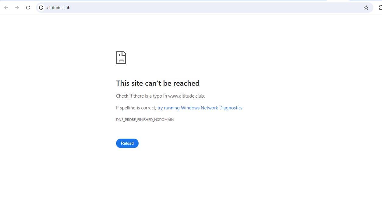The width and height of the screenshot is (382, 207).
Task: Click the DNS_PROBE_FINISHED_NXDOMAIN error code
Action: click(145, 120)
